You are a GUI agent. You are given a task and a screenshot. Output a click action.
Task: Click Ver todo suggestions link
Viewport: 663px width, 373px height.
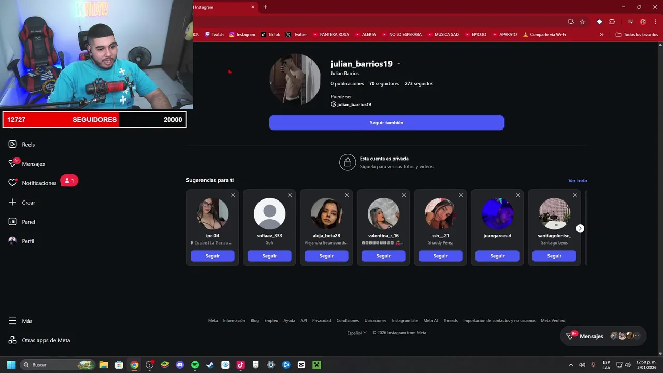(578, 181)
